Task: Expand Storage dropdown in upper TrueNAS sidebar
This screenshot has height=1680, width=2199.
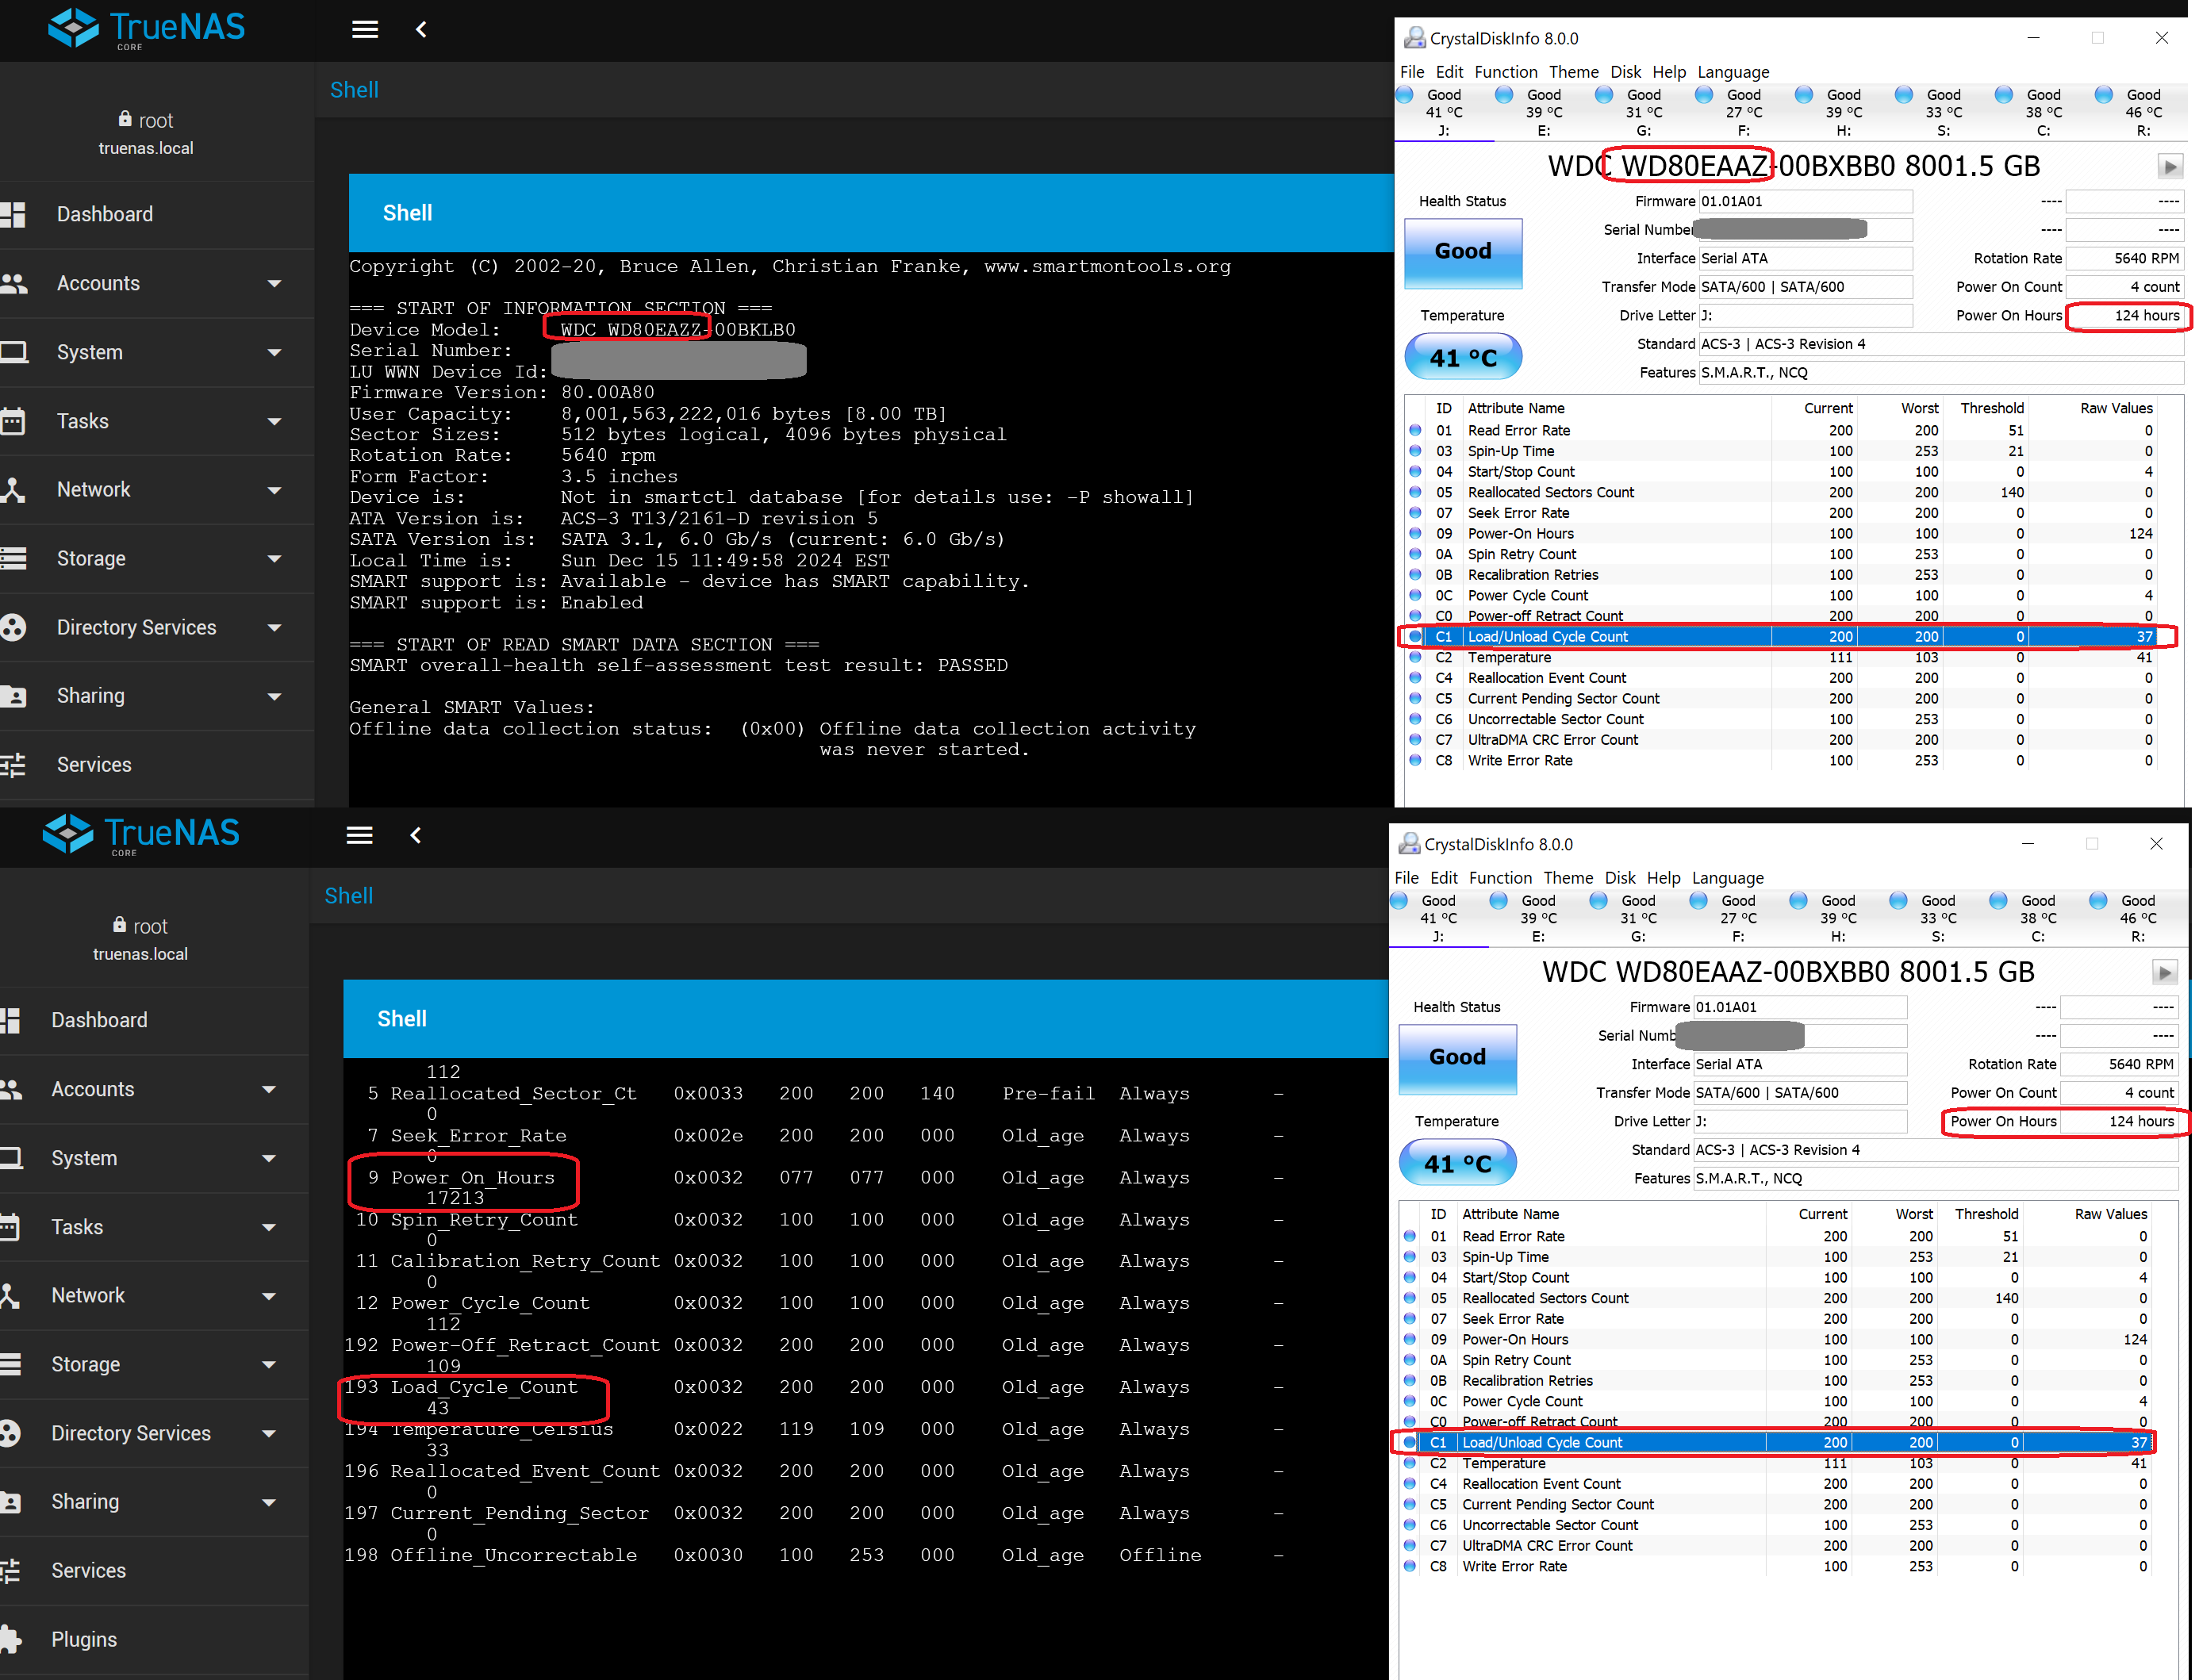Action: [275, 559]
